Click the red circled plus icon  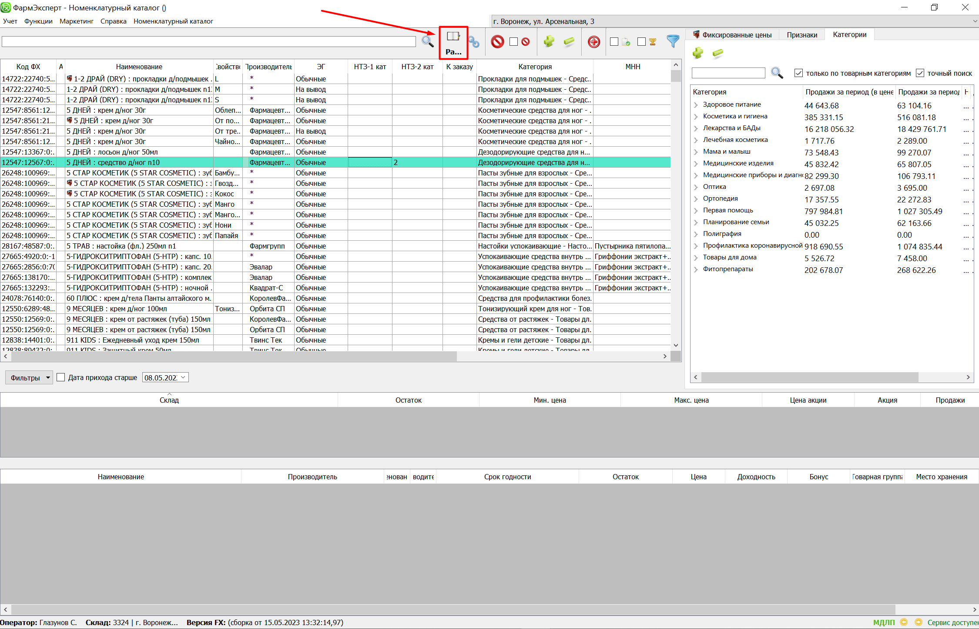(593, 42)
